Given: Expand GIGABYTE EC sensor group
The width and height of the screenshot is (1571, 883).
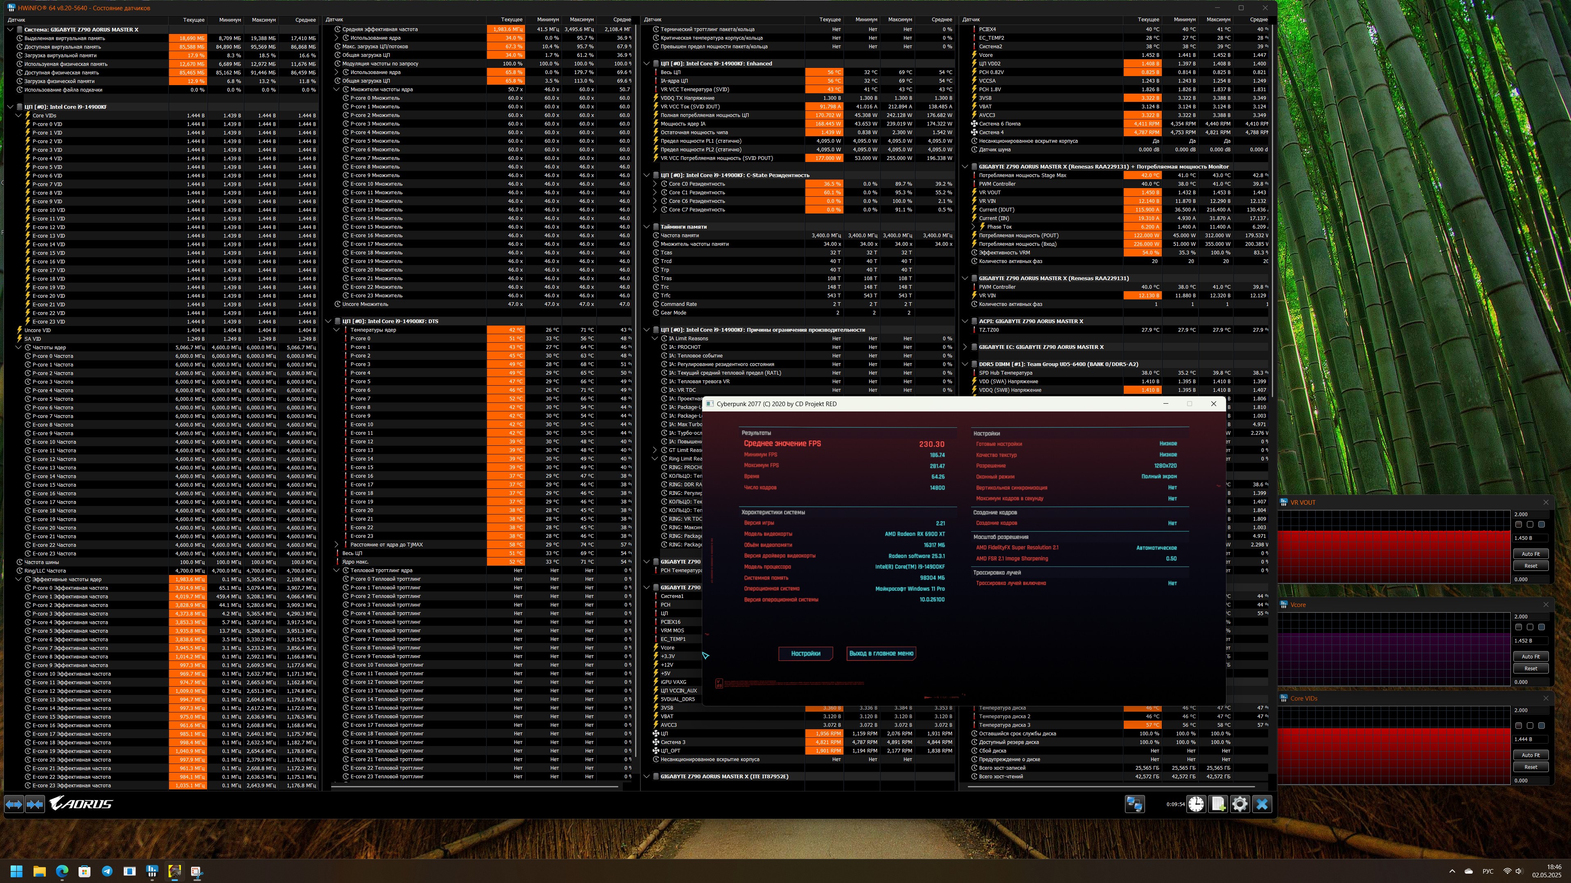Looking at the screenshot, I should (x=965, y=347).
